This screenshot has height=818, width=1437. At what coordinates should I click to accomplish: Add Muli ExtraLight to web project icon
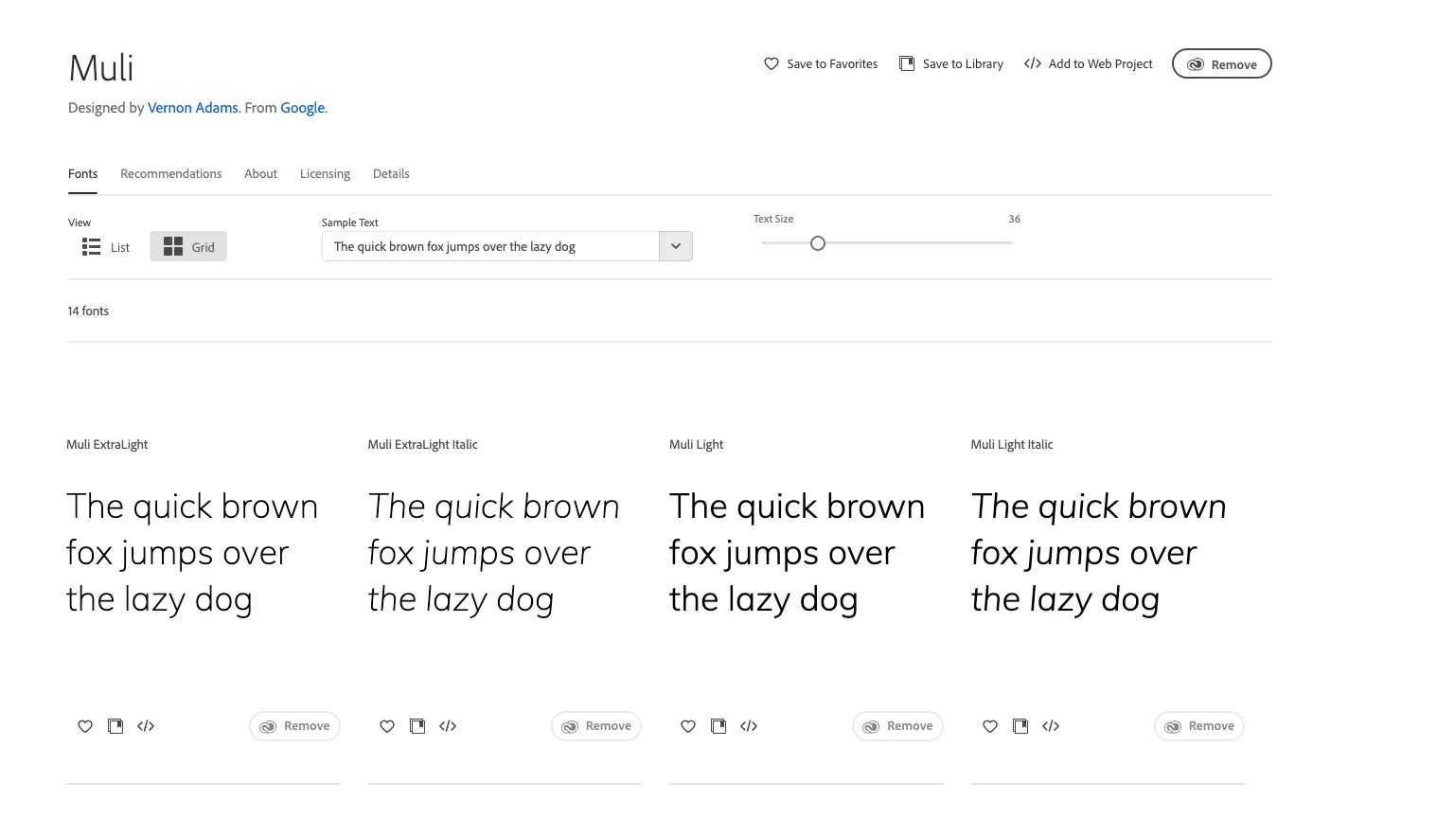point(146,726)
